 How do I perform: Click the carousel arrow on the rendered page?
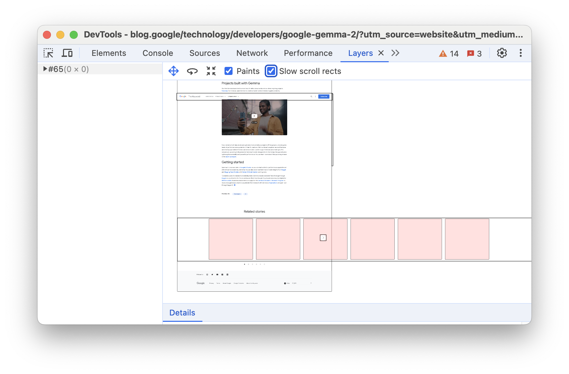[323, 238]
